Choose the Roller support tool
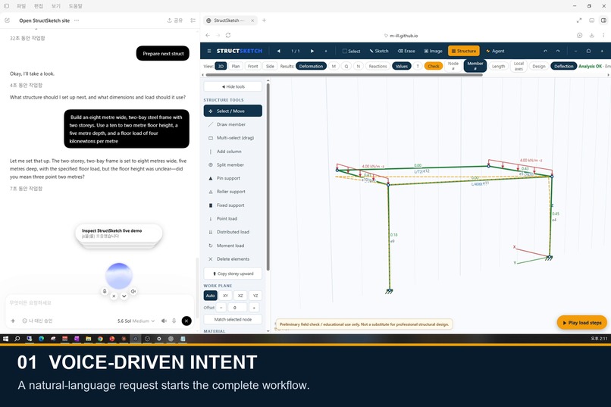Viewport: 611px width, 407px height. (x=233, y=192)
